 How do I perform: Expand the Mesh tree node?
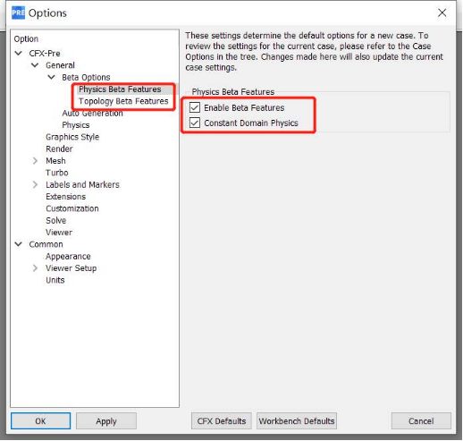(x=35, y=160)
